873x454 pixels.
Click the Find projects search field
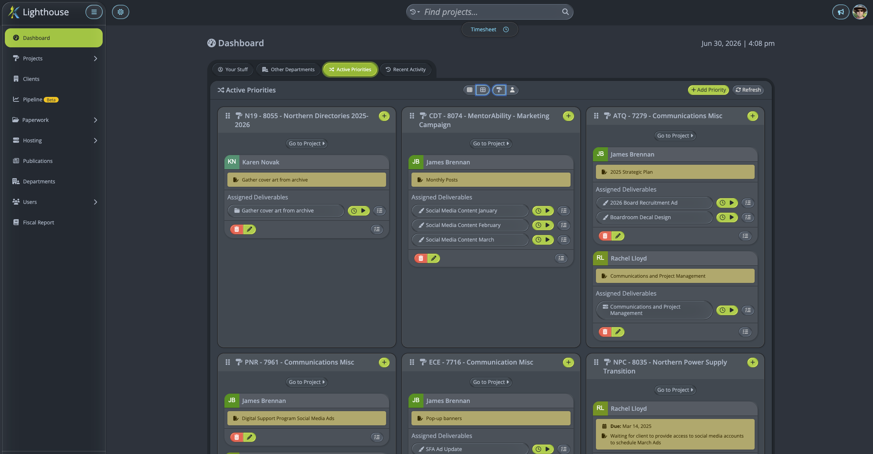[490, 12]
